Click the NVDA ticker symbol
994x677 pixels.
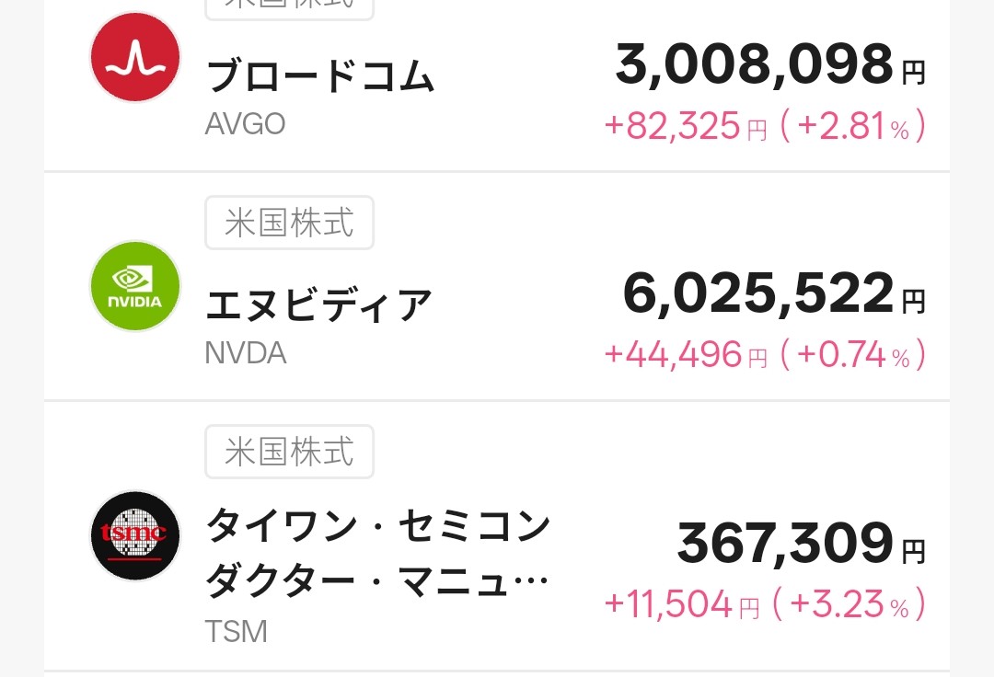pos(245,352)
